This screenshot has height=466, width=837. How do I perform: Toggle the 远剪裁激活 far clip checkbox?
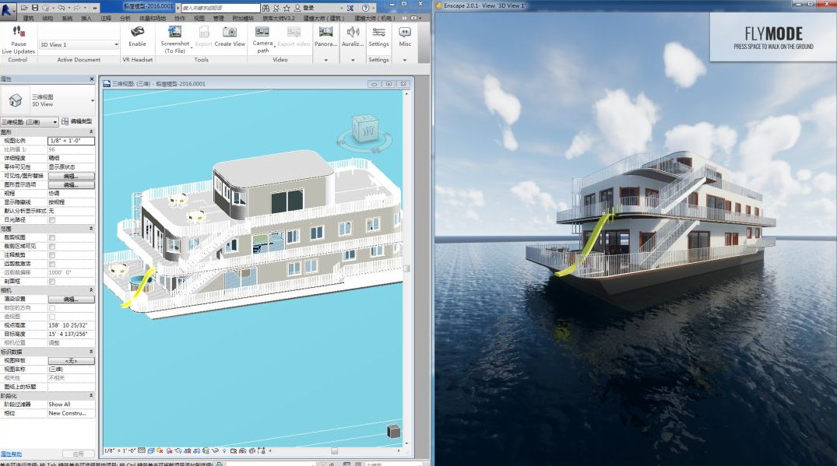52,264
